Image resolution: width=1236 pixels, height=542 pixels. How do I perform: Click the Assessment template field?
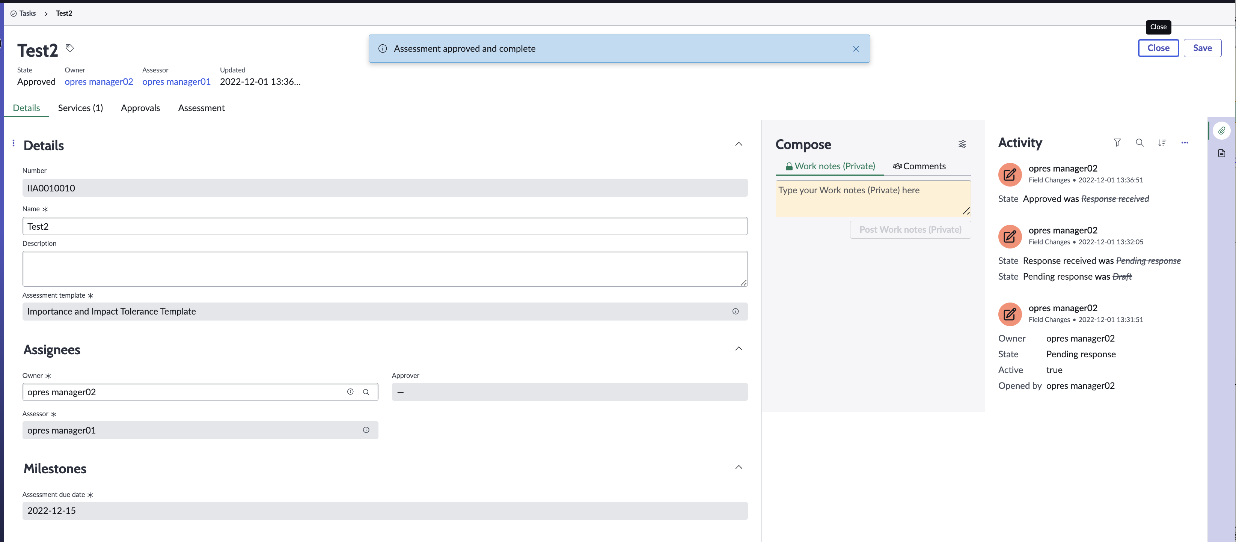(385, 312)
